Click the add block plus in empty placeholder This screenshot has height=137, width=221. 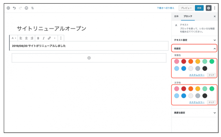point(89,58)
